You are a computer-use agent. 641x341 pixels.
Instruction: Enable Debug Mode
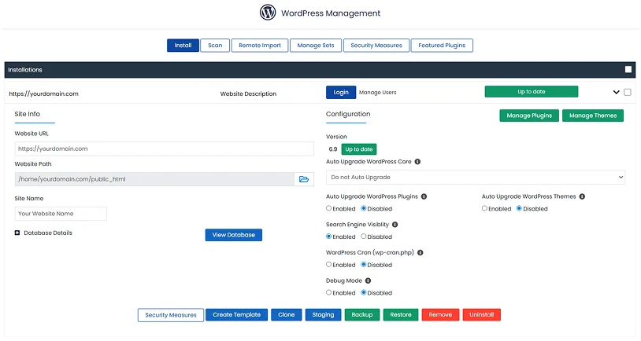click(x=328, y=292)
